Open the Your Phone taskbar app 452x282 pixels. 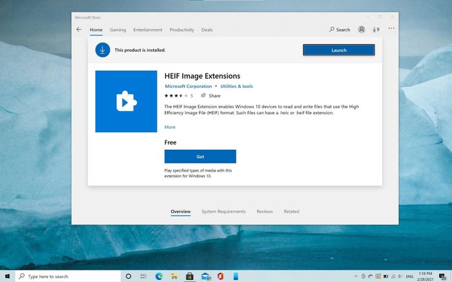(x=236, y=276)
